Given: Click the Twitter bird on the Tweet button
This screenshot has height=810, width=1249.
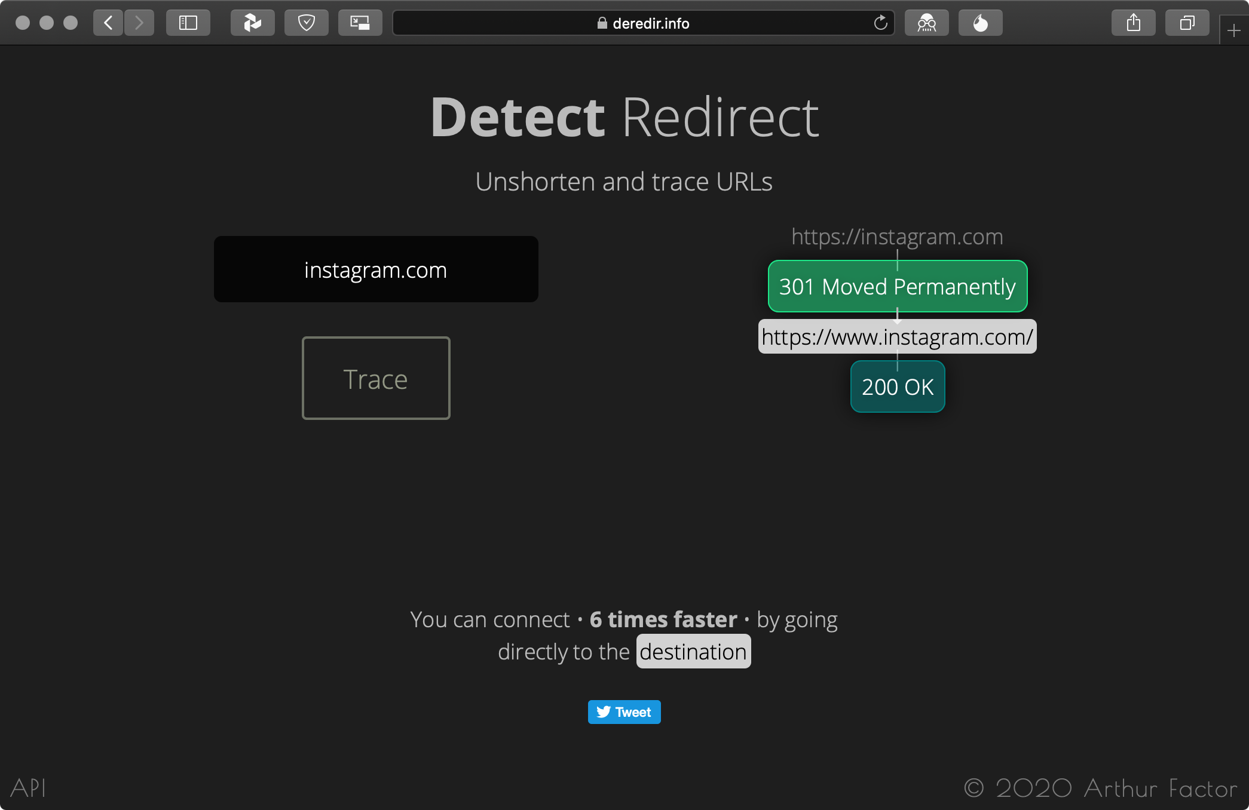Looking at the screenshot, I should (604, 712).
